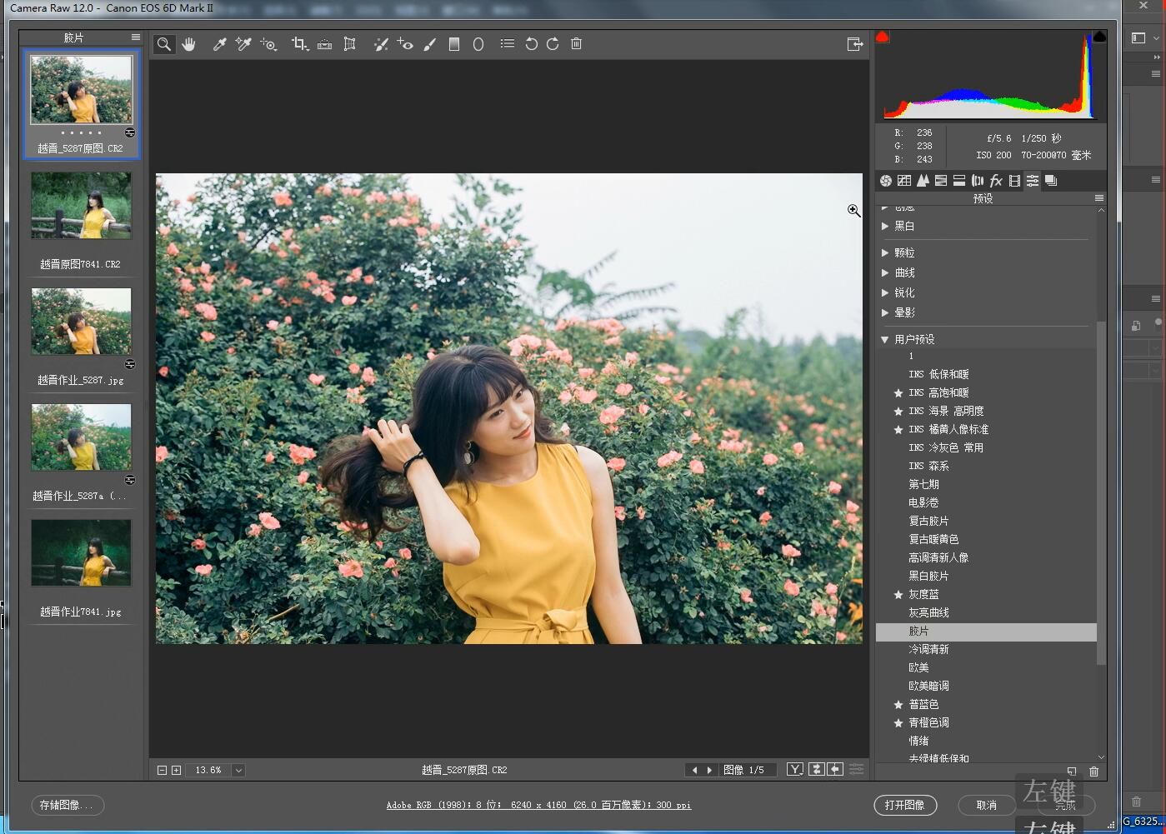Image resolution: width=1166 pixels, height=834 pixels.
Task: Select the Hand tool
Action: (x=189, y=44)
